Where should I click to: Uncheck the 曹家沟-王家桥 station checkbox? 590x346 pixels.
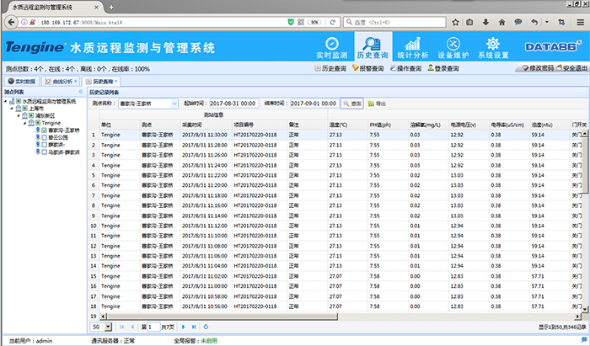coord(44,130)
